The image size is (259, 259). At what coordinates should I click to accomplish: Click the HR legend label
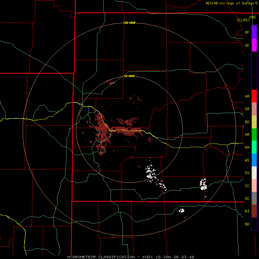coord(247,135)
